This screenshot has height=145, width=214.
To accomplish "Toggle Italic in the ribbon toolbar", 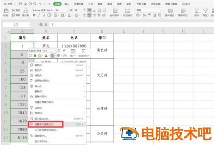I will [39, 15].
